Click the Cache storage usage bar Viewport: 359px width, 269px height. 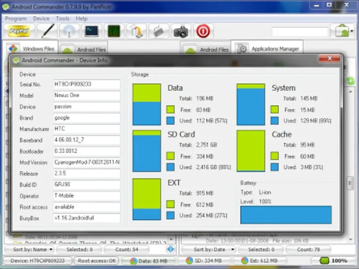pyautogui.click(x=251, y=151)
